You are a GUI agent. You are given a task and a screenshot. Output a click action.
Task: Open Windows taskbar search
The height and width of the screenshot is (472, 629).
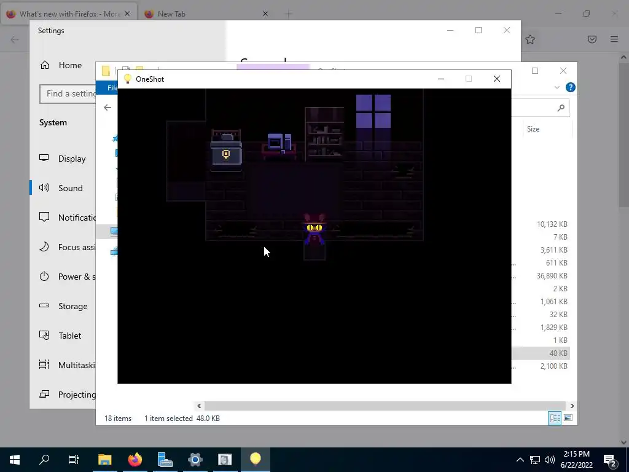point(44,460)
